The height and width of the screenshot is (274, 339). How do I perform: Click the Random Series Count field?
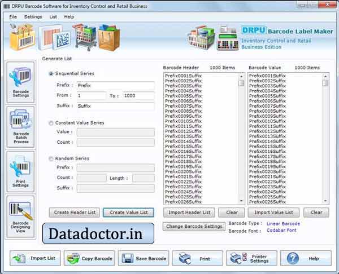[92, 178]
